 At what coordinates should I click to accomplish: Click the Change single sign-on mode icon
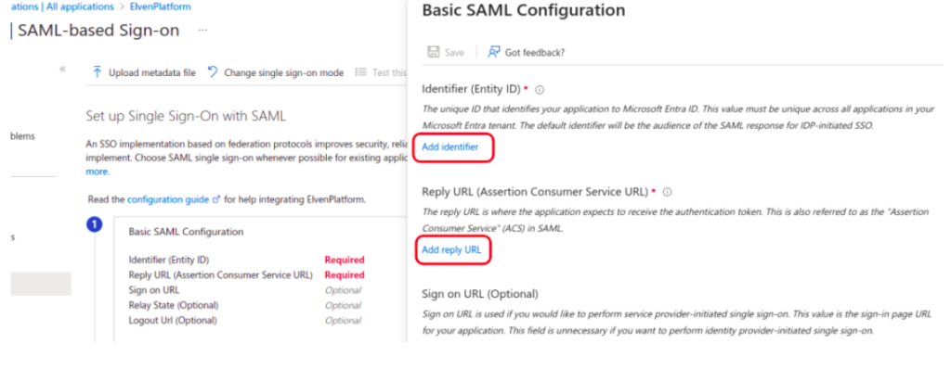[x=213, y=72]
